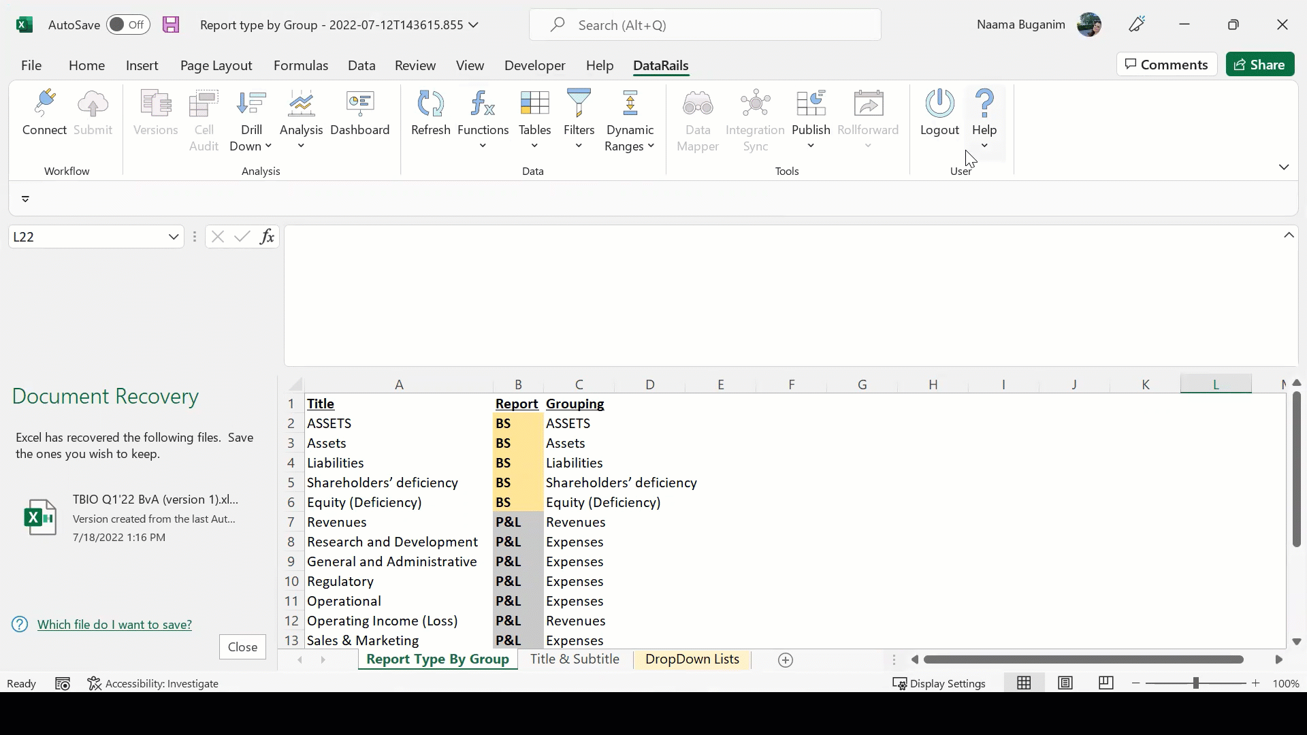The height and width of the screenshot is (735, 1307).
Task: Click the zoom in plus button
Action: pyautogui.click(x=1256, y=683)
